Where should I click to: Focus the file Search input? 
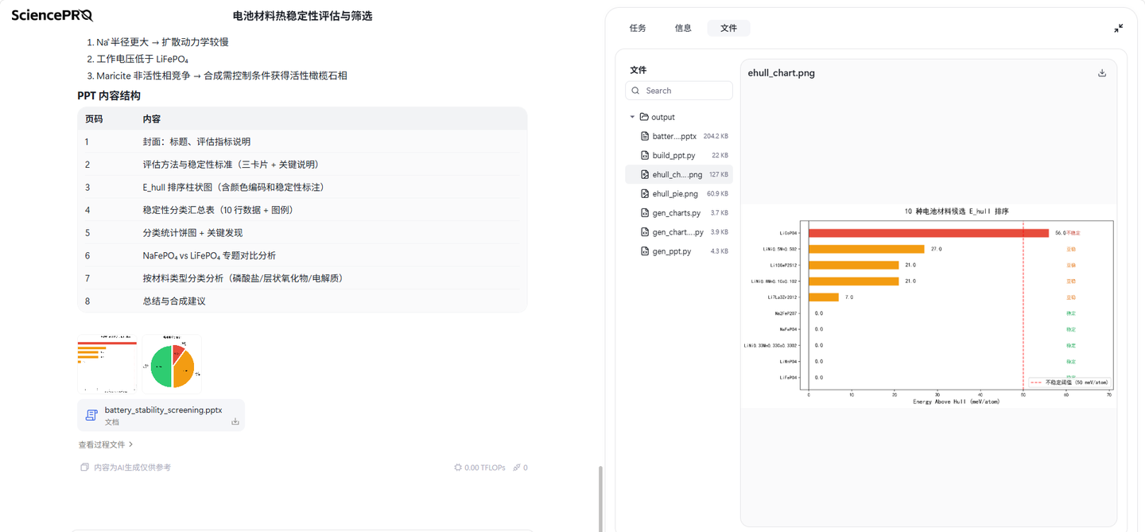[x=679, y=91]
